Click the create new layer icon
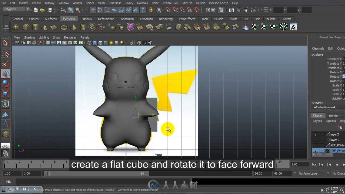The height and width of the screenshot is (194, 345). coord(341,127)
